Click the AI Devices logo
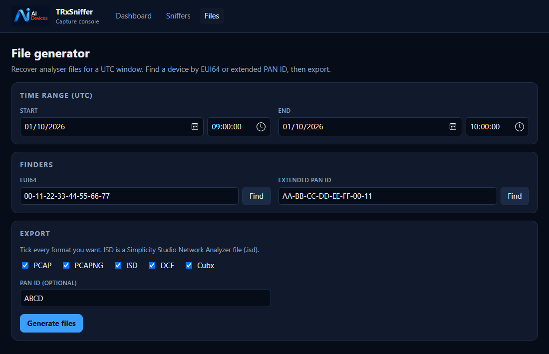Viewport: 549px width, 354px height. [30, 16]
